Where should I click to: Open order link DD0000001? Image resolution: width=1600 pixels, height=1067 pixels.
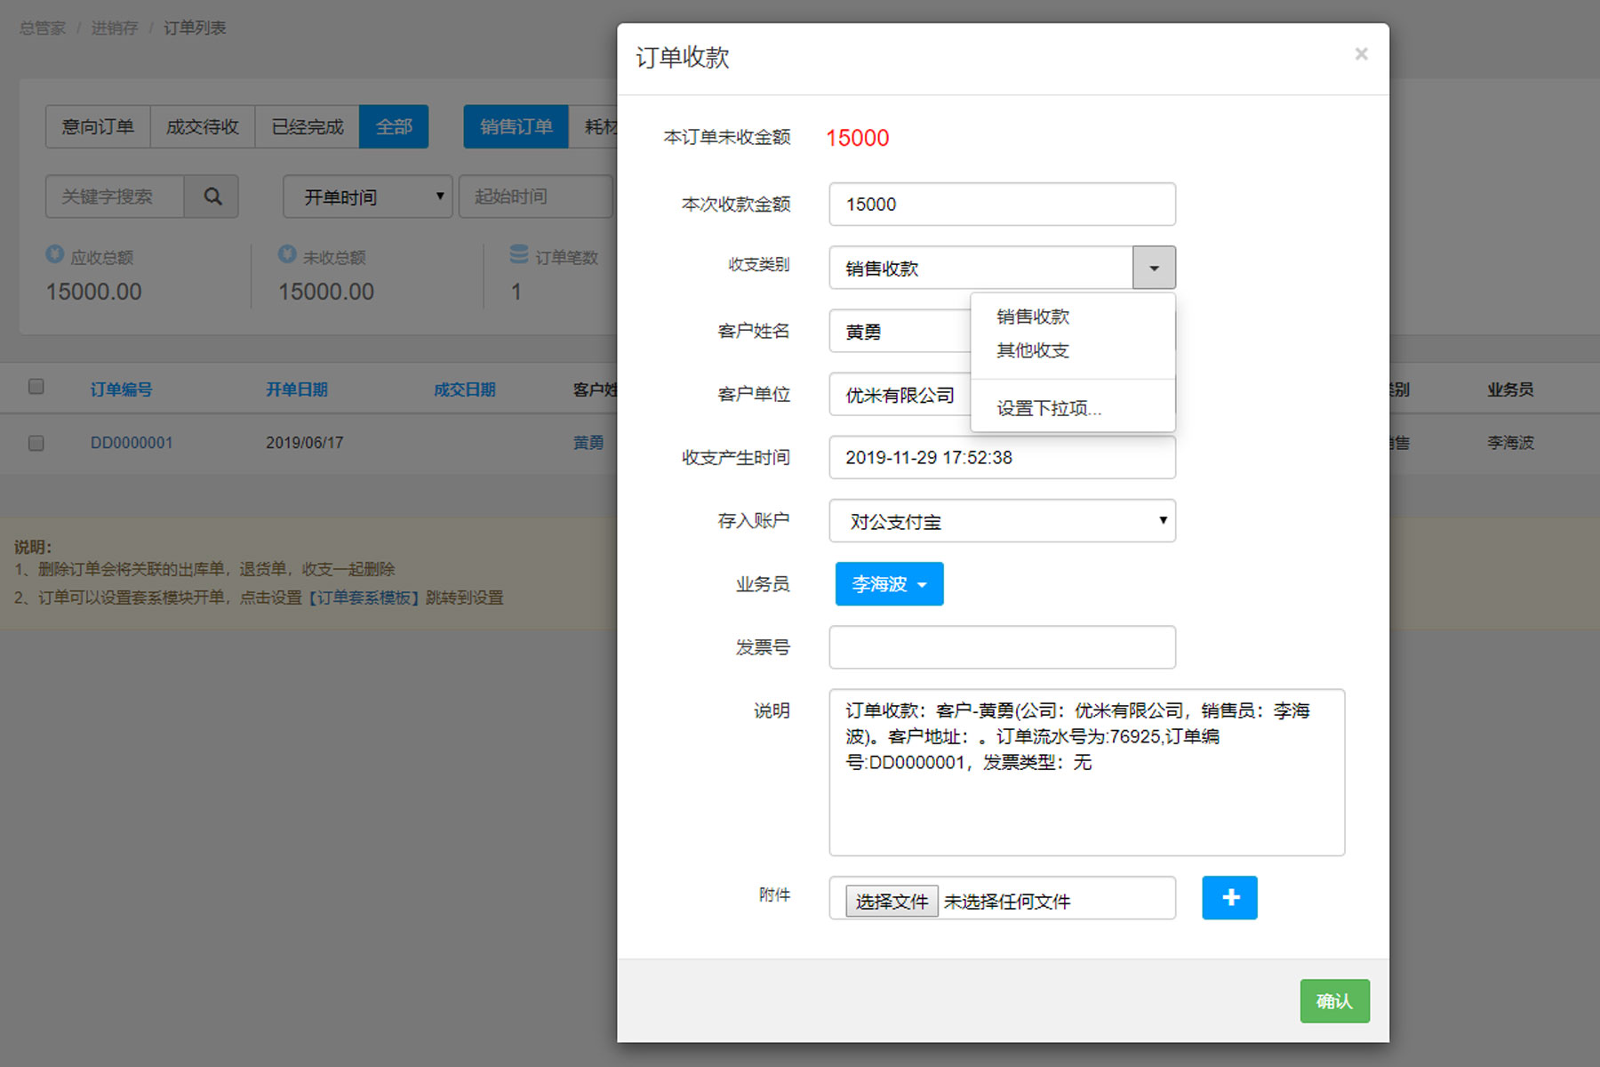pos(132,443)
